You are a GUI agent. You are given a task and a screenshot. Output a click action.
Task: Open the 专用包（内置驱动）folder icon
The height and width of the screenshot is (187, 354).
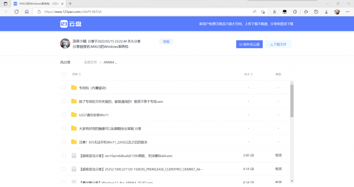tap(74, 88)
